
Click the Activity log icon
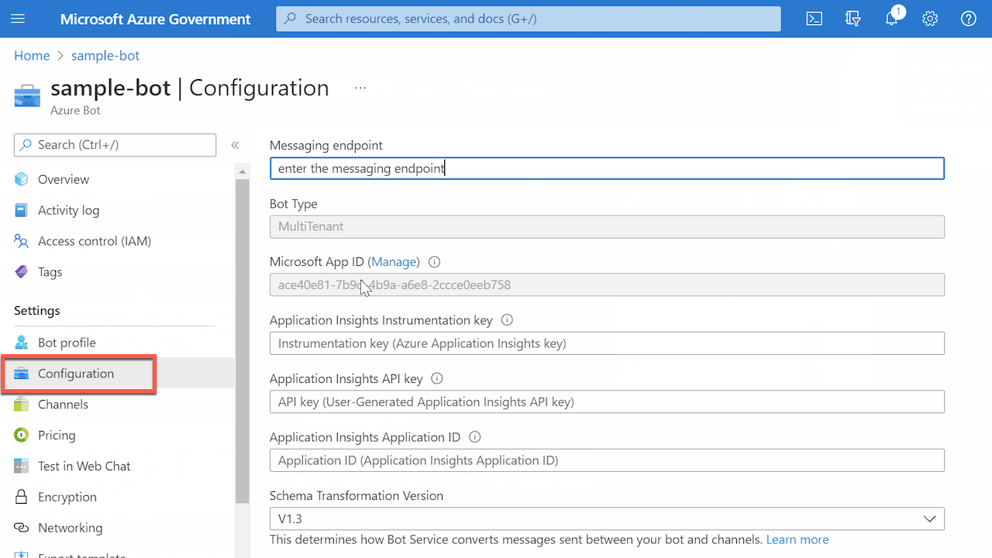click(22, 210)
